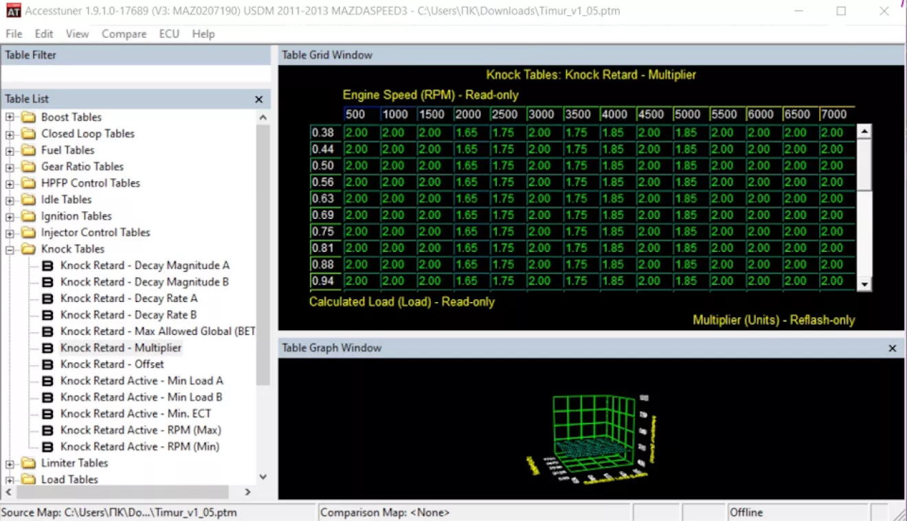Expand the Limiter Tables node

pyautogui.click(x=10, y=464)
